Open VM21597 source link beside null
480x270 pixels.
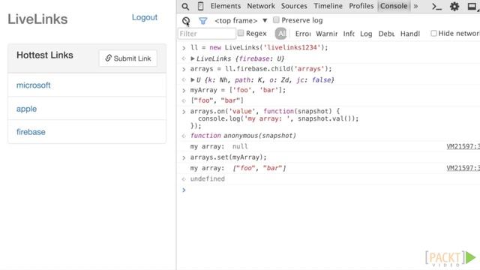[463, 146]
